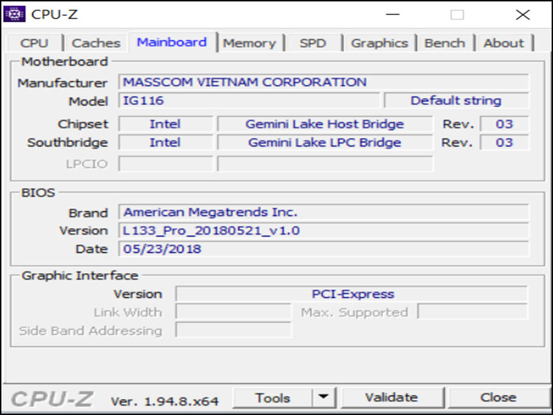Click the Manufacturer field MASSCOM VIETNAM CORPORATION
Image resolution: width=553 pixels, height=415 pixels.
coord(324,82)
